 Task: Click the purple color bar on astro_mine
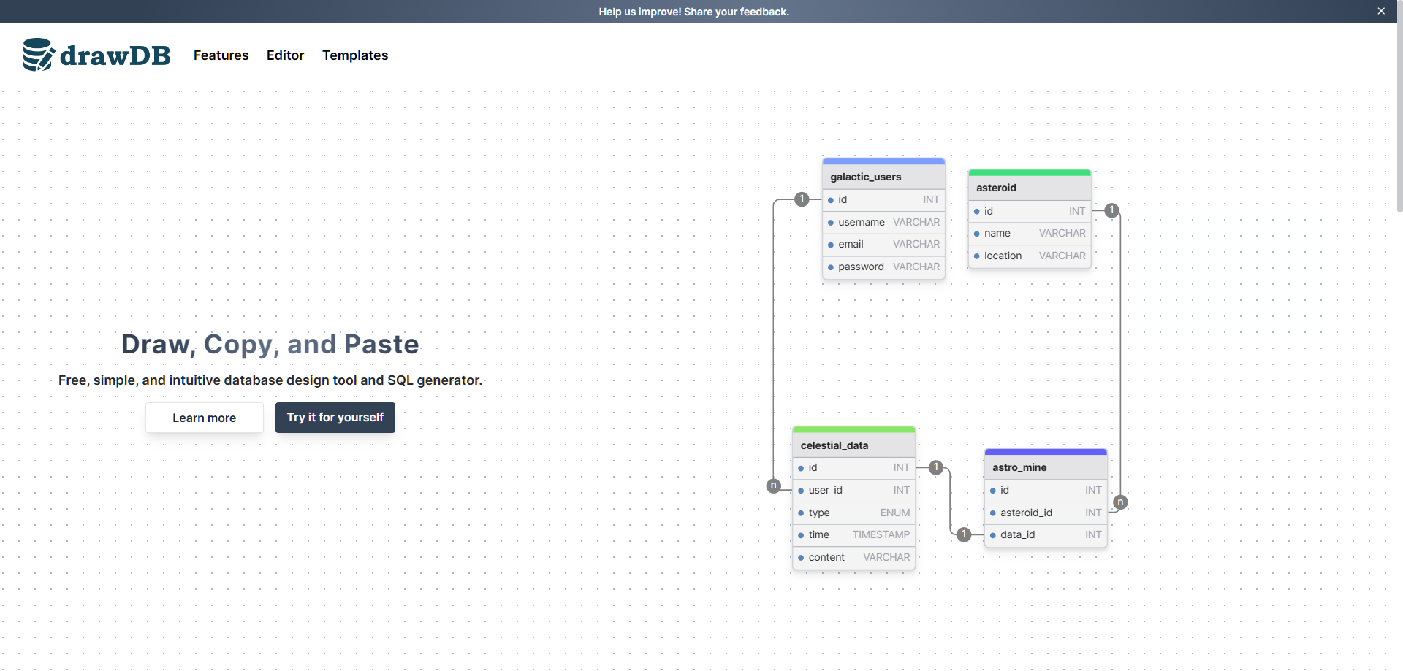tap(1046, 452)
